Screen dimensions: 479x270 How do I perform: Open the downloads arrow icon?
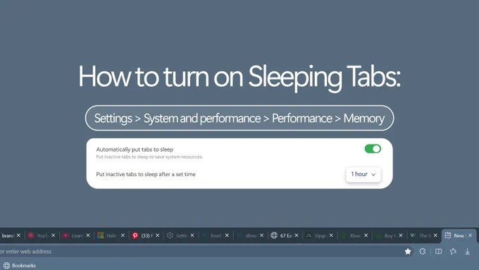coord(468,252)
